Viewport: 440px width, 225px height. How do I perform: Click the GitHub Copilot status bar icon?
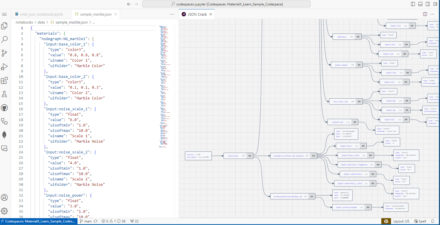coord(386,221)
